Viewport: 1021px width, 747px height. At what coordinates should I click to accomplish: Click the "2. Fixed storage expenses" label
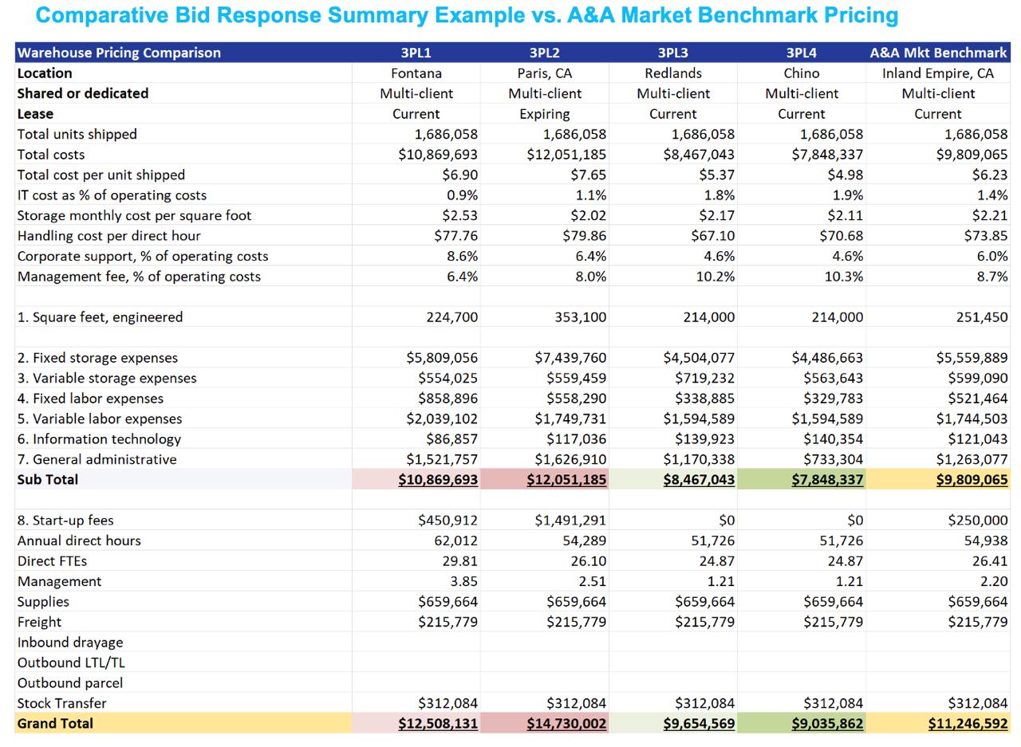coord(97,358)
